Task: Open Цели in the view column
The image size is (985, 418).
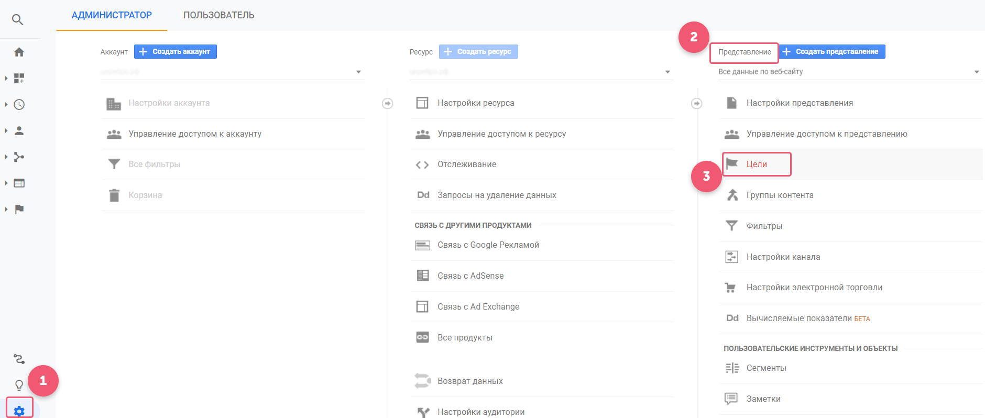Action: coord(757,164)
